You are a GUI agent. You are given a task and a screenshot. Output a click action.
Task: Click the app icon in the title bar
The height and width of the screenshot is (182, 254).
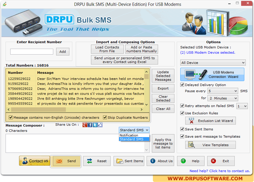tap(5, 4)
